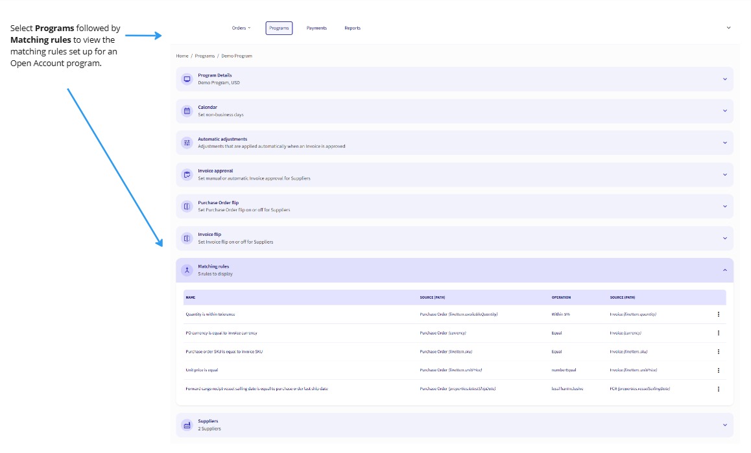
Task: Click the Unit price is equal rule name
Action: coord(202,370)
